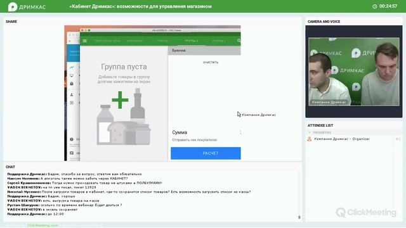Click chat message 'Вадим, хорошо'
This screenshot has width=406, height=228.
(41, 196)
